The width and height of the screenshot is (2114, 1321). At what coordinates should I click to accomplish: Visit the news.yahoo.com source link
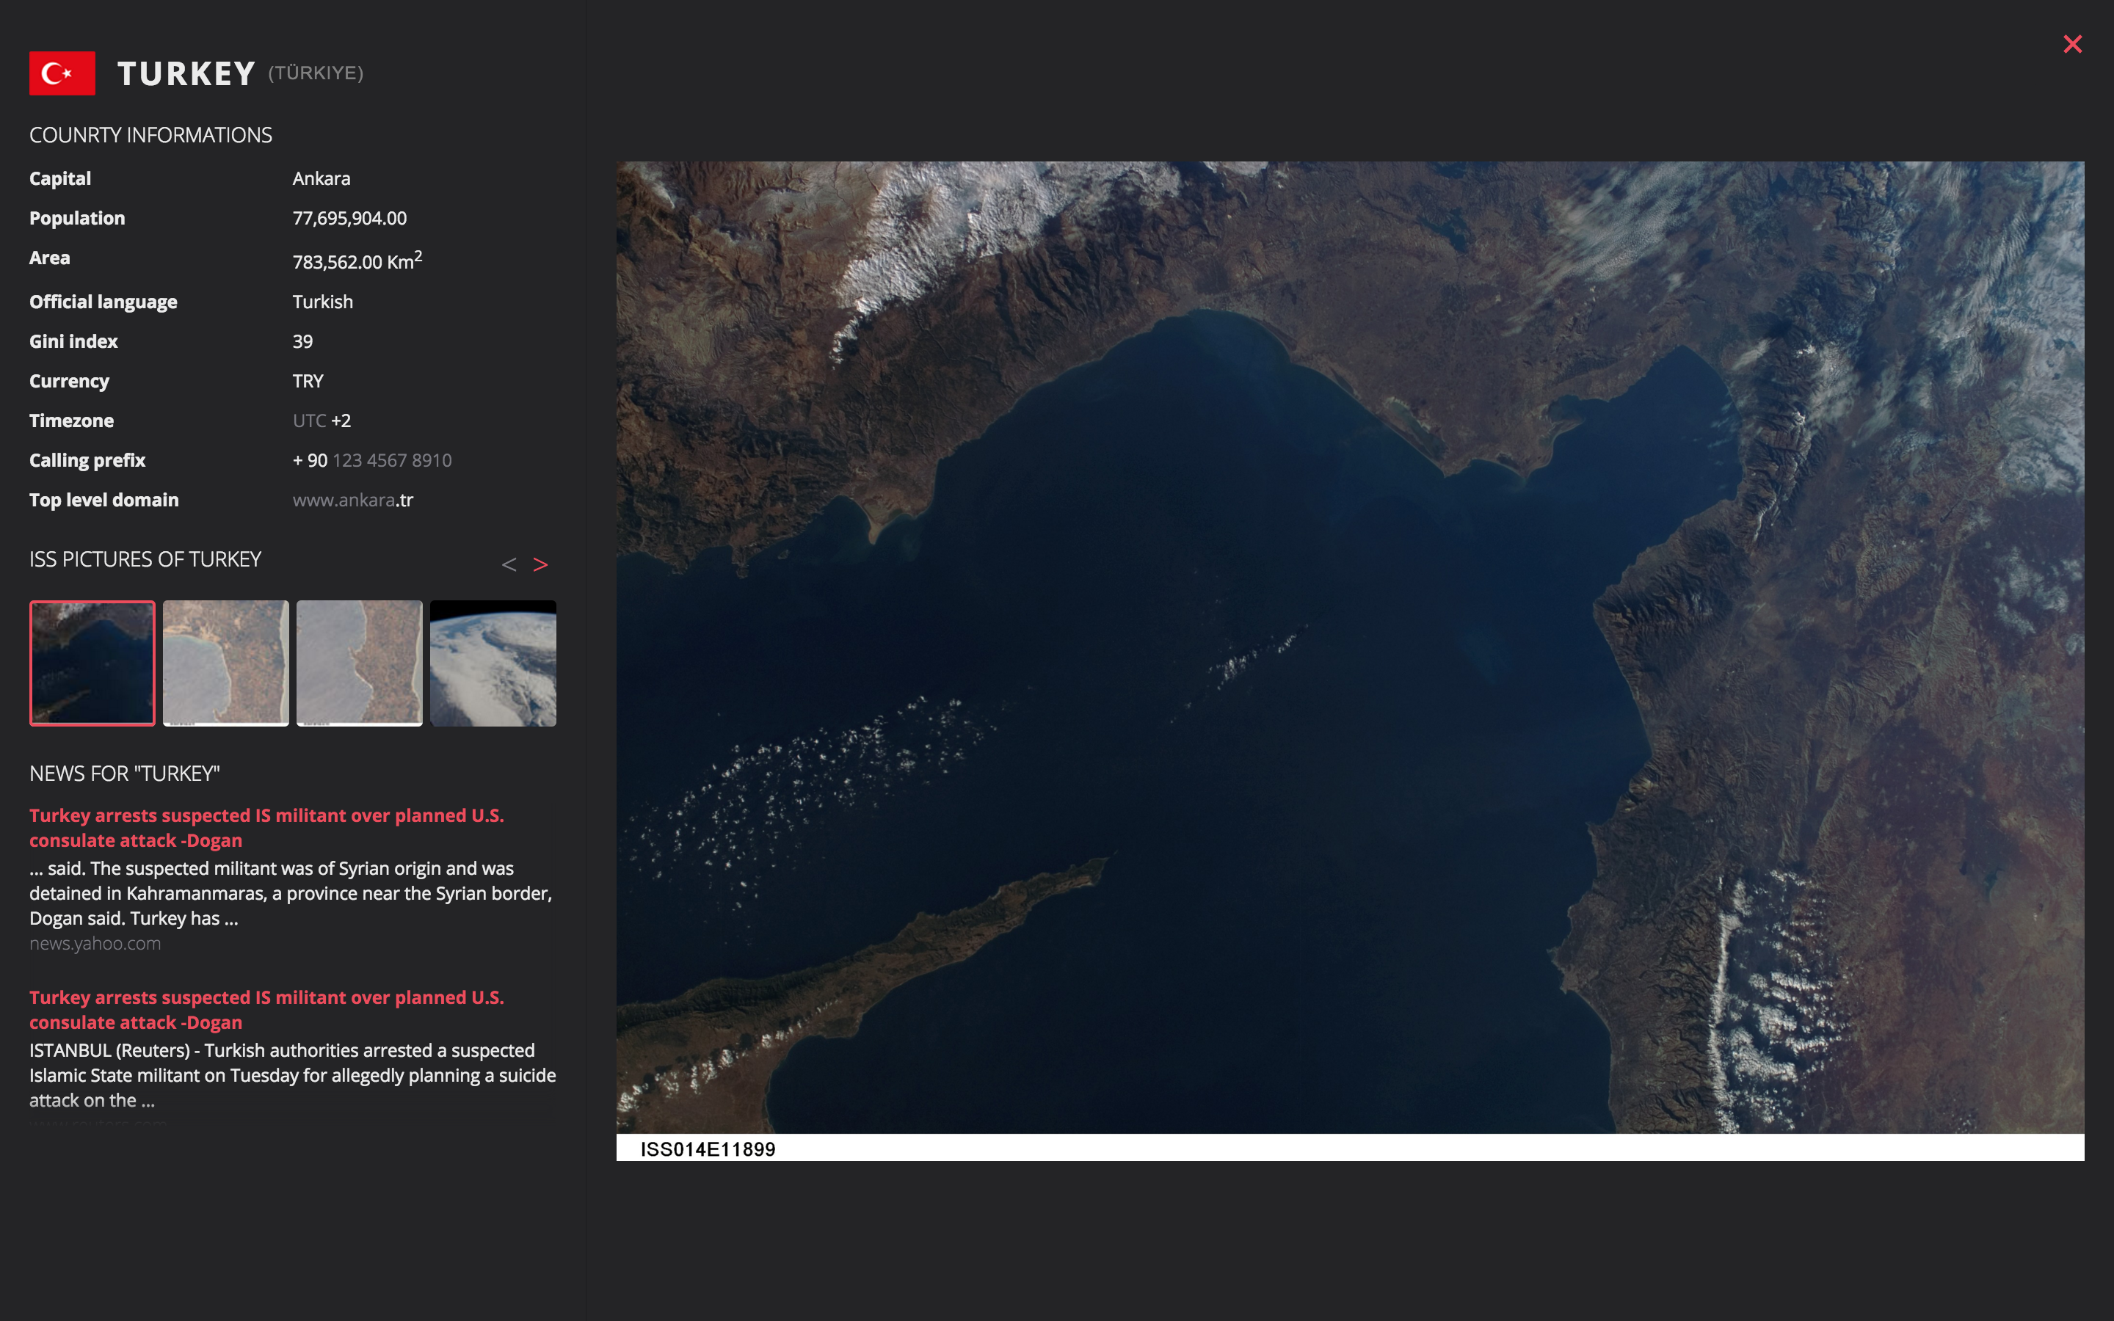coord(95,944)
